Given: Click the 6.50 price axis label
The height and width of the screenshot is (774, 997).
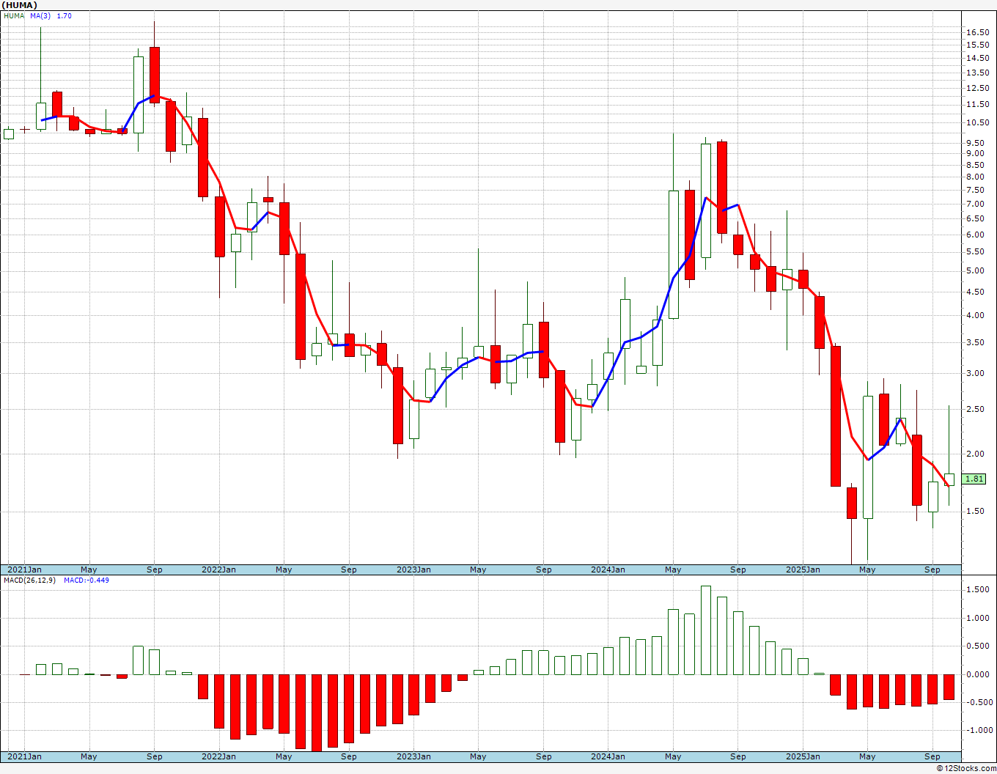Looking at the screenshot, I should [976, 218].
